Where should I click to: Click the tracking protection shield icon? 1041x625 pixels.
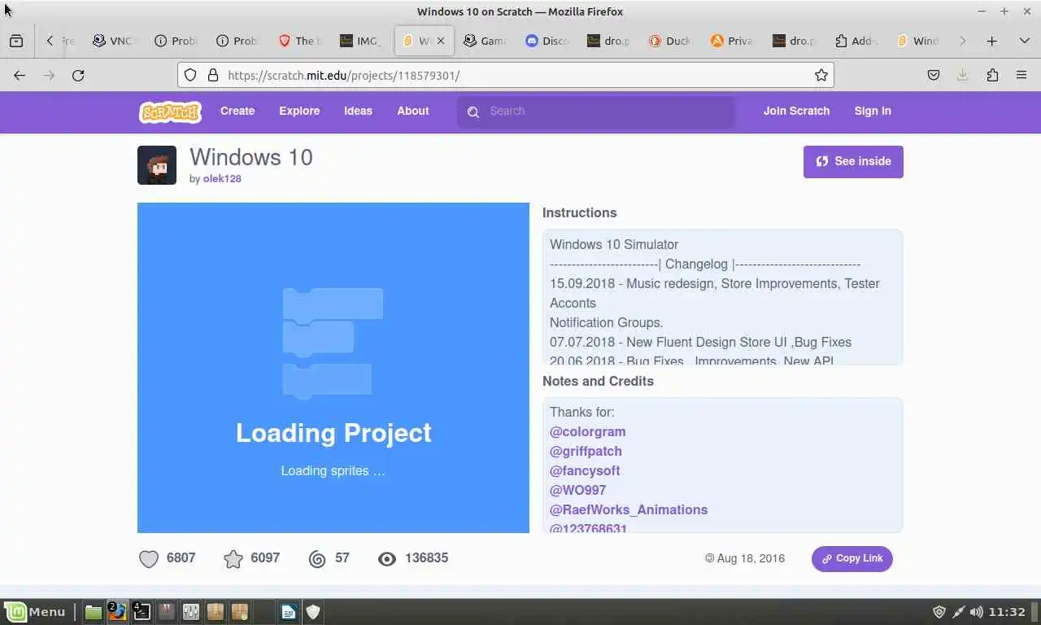pyautogui.click(x=190, y=75)
